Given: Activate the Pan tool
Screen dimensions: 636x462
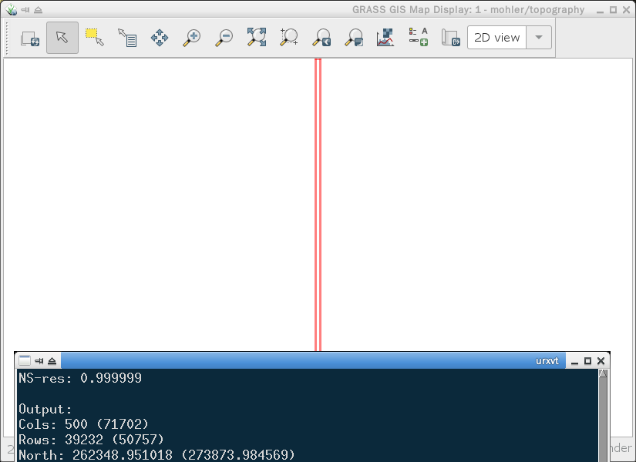Looking at the screenshot, I should (x=160, y=38).
